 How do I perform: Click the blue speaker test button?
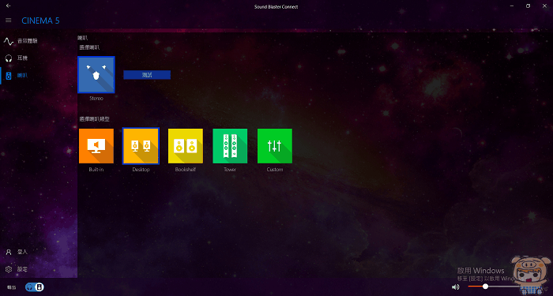point(147,75)
